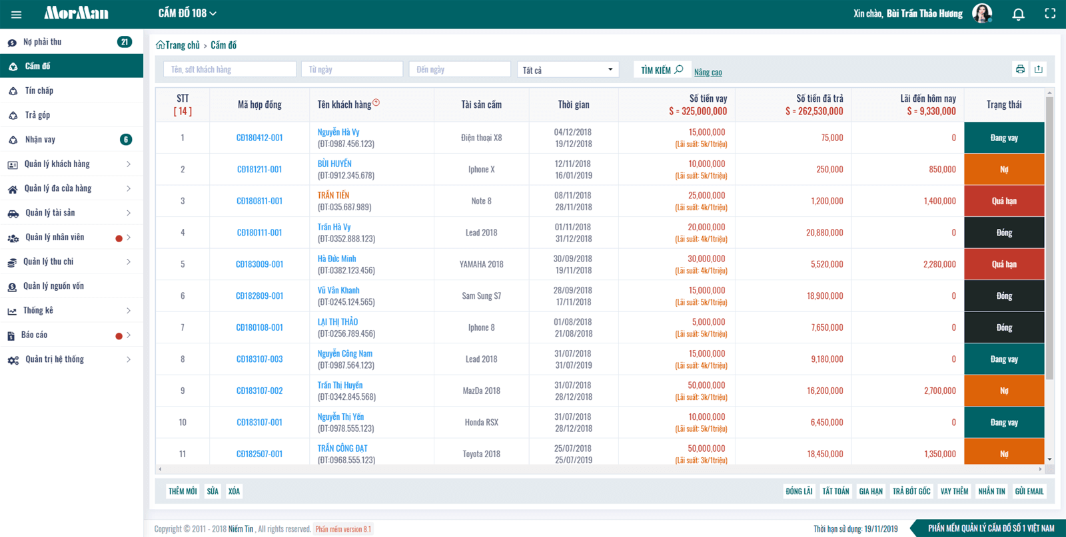
Task: Click the export icon above table
Action: click(1039, 69)
